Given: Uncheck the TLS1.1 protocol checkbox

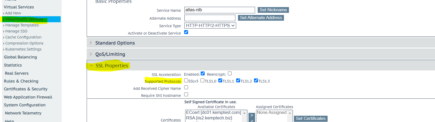Looking at the screenshot, I should tap(220, 81).
